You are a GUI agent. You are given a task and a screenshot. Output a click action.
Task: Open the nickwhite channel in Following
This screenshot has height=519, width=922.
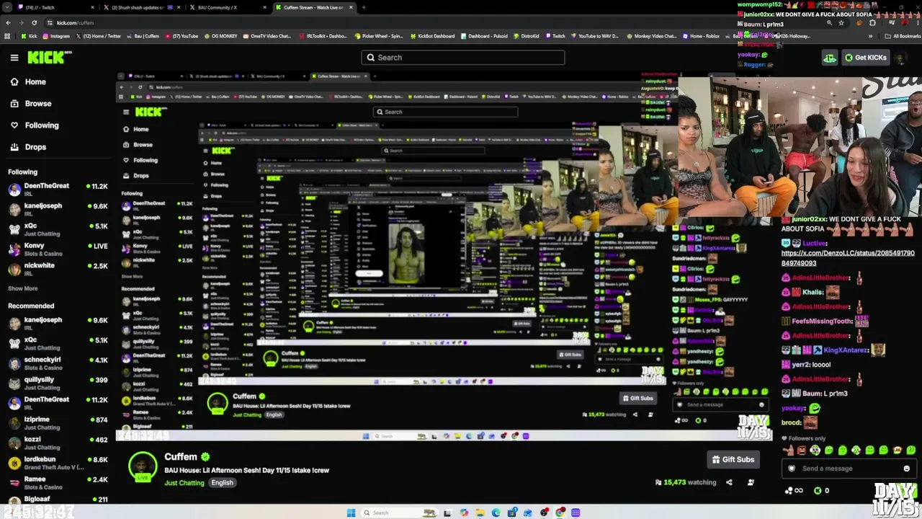pyautogui.click(x=58, y=270)
